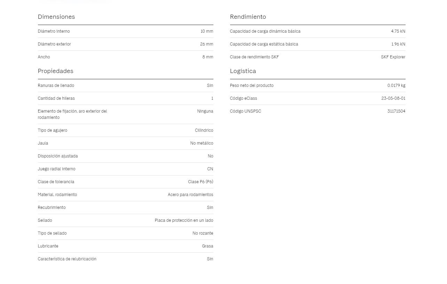447x284 pixels.
Task: Select the UNSPSC code 31171504
Action: 396,111
